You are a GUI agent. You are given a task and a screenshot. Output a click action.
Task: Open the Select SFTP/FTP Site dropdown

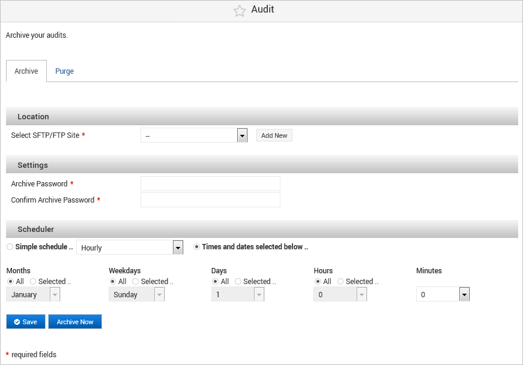pyautogui.click(x=242, y=135)
